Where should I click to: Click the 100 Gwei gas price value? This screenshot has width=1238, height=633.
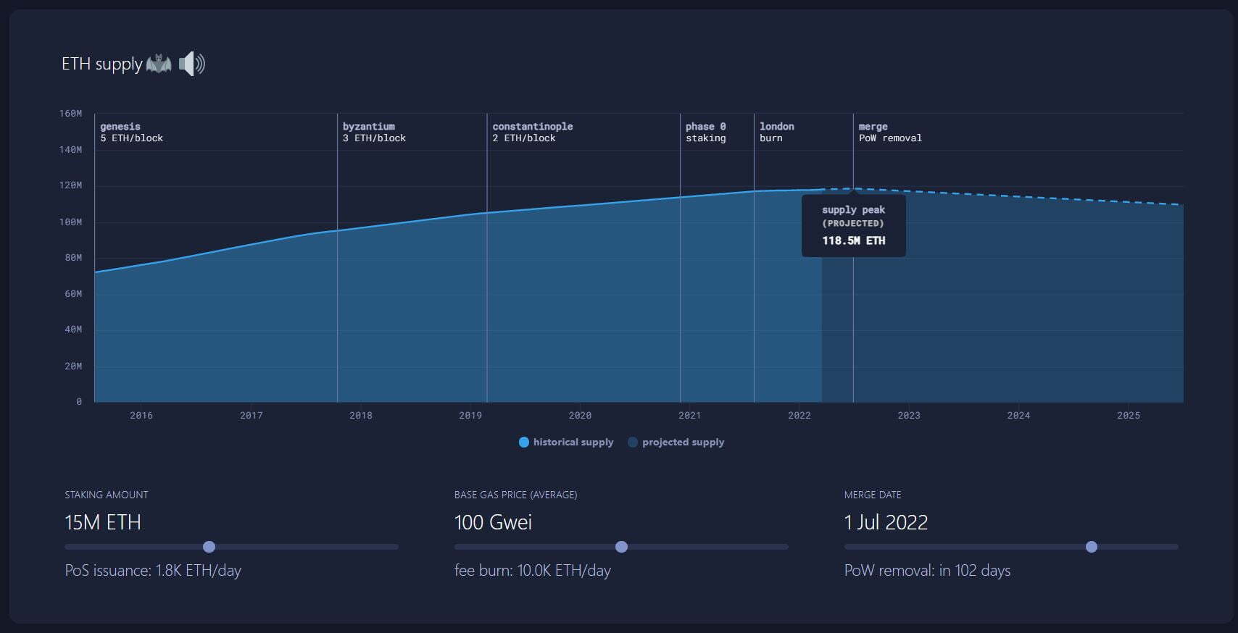[x=493, y=522]
